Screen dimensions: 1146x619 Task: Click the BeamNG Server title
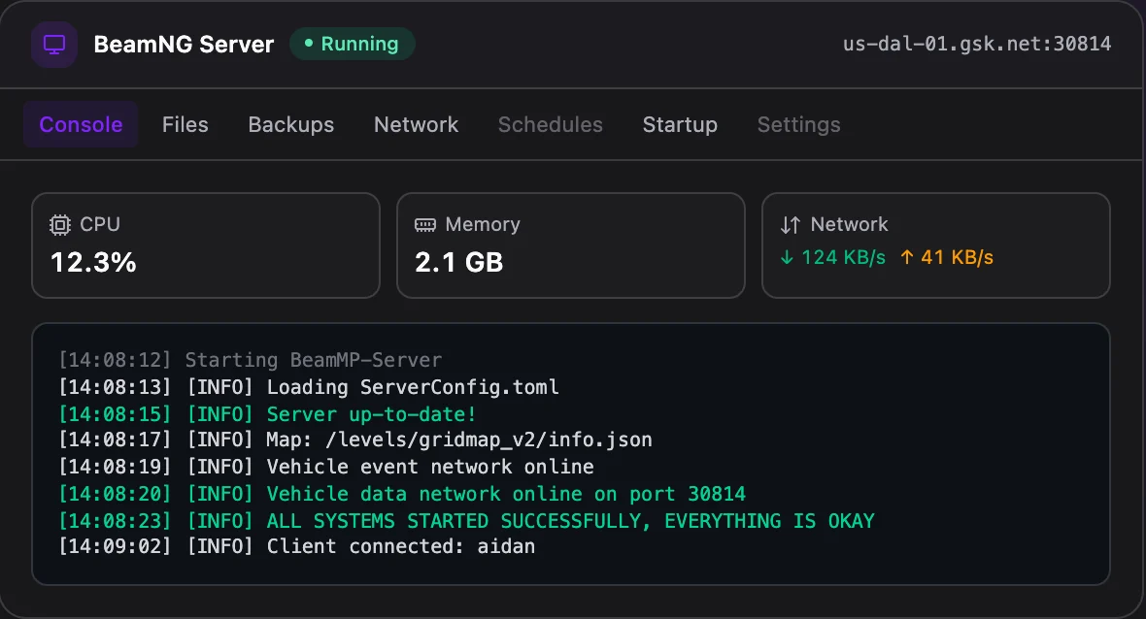(184, 45)
